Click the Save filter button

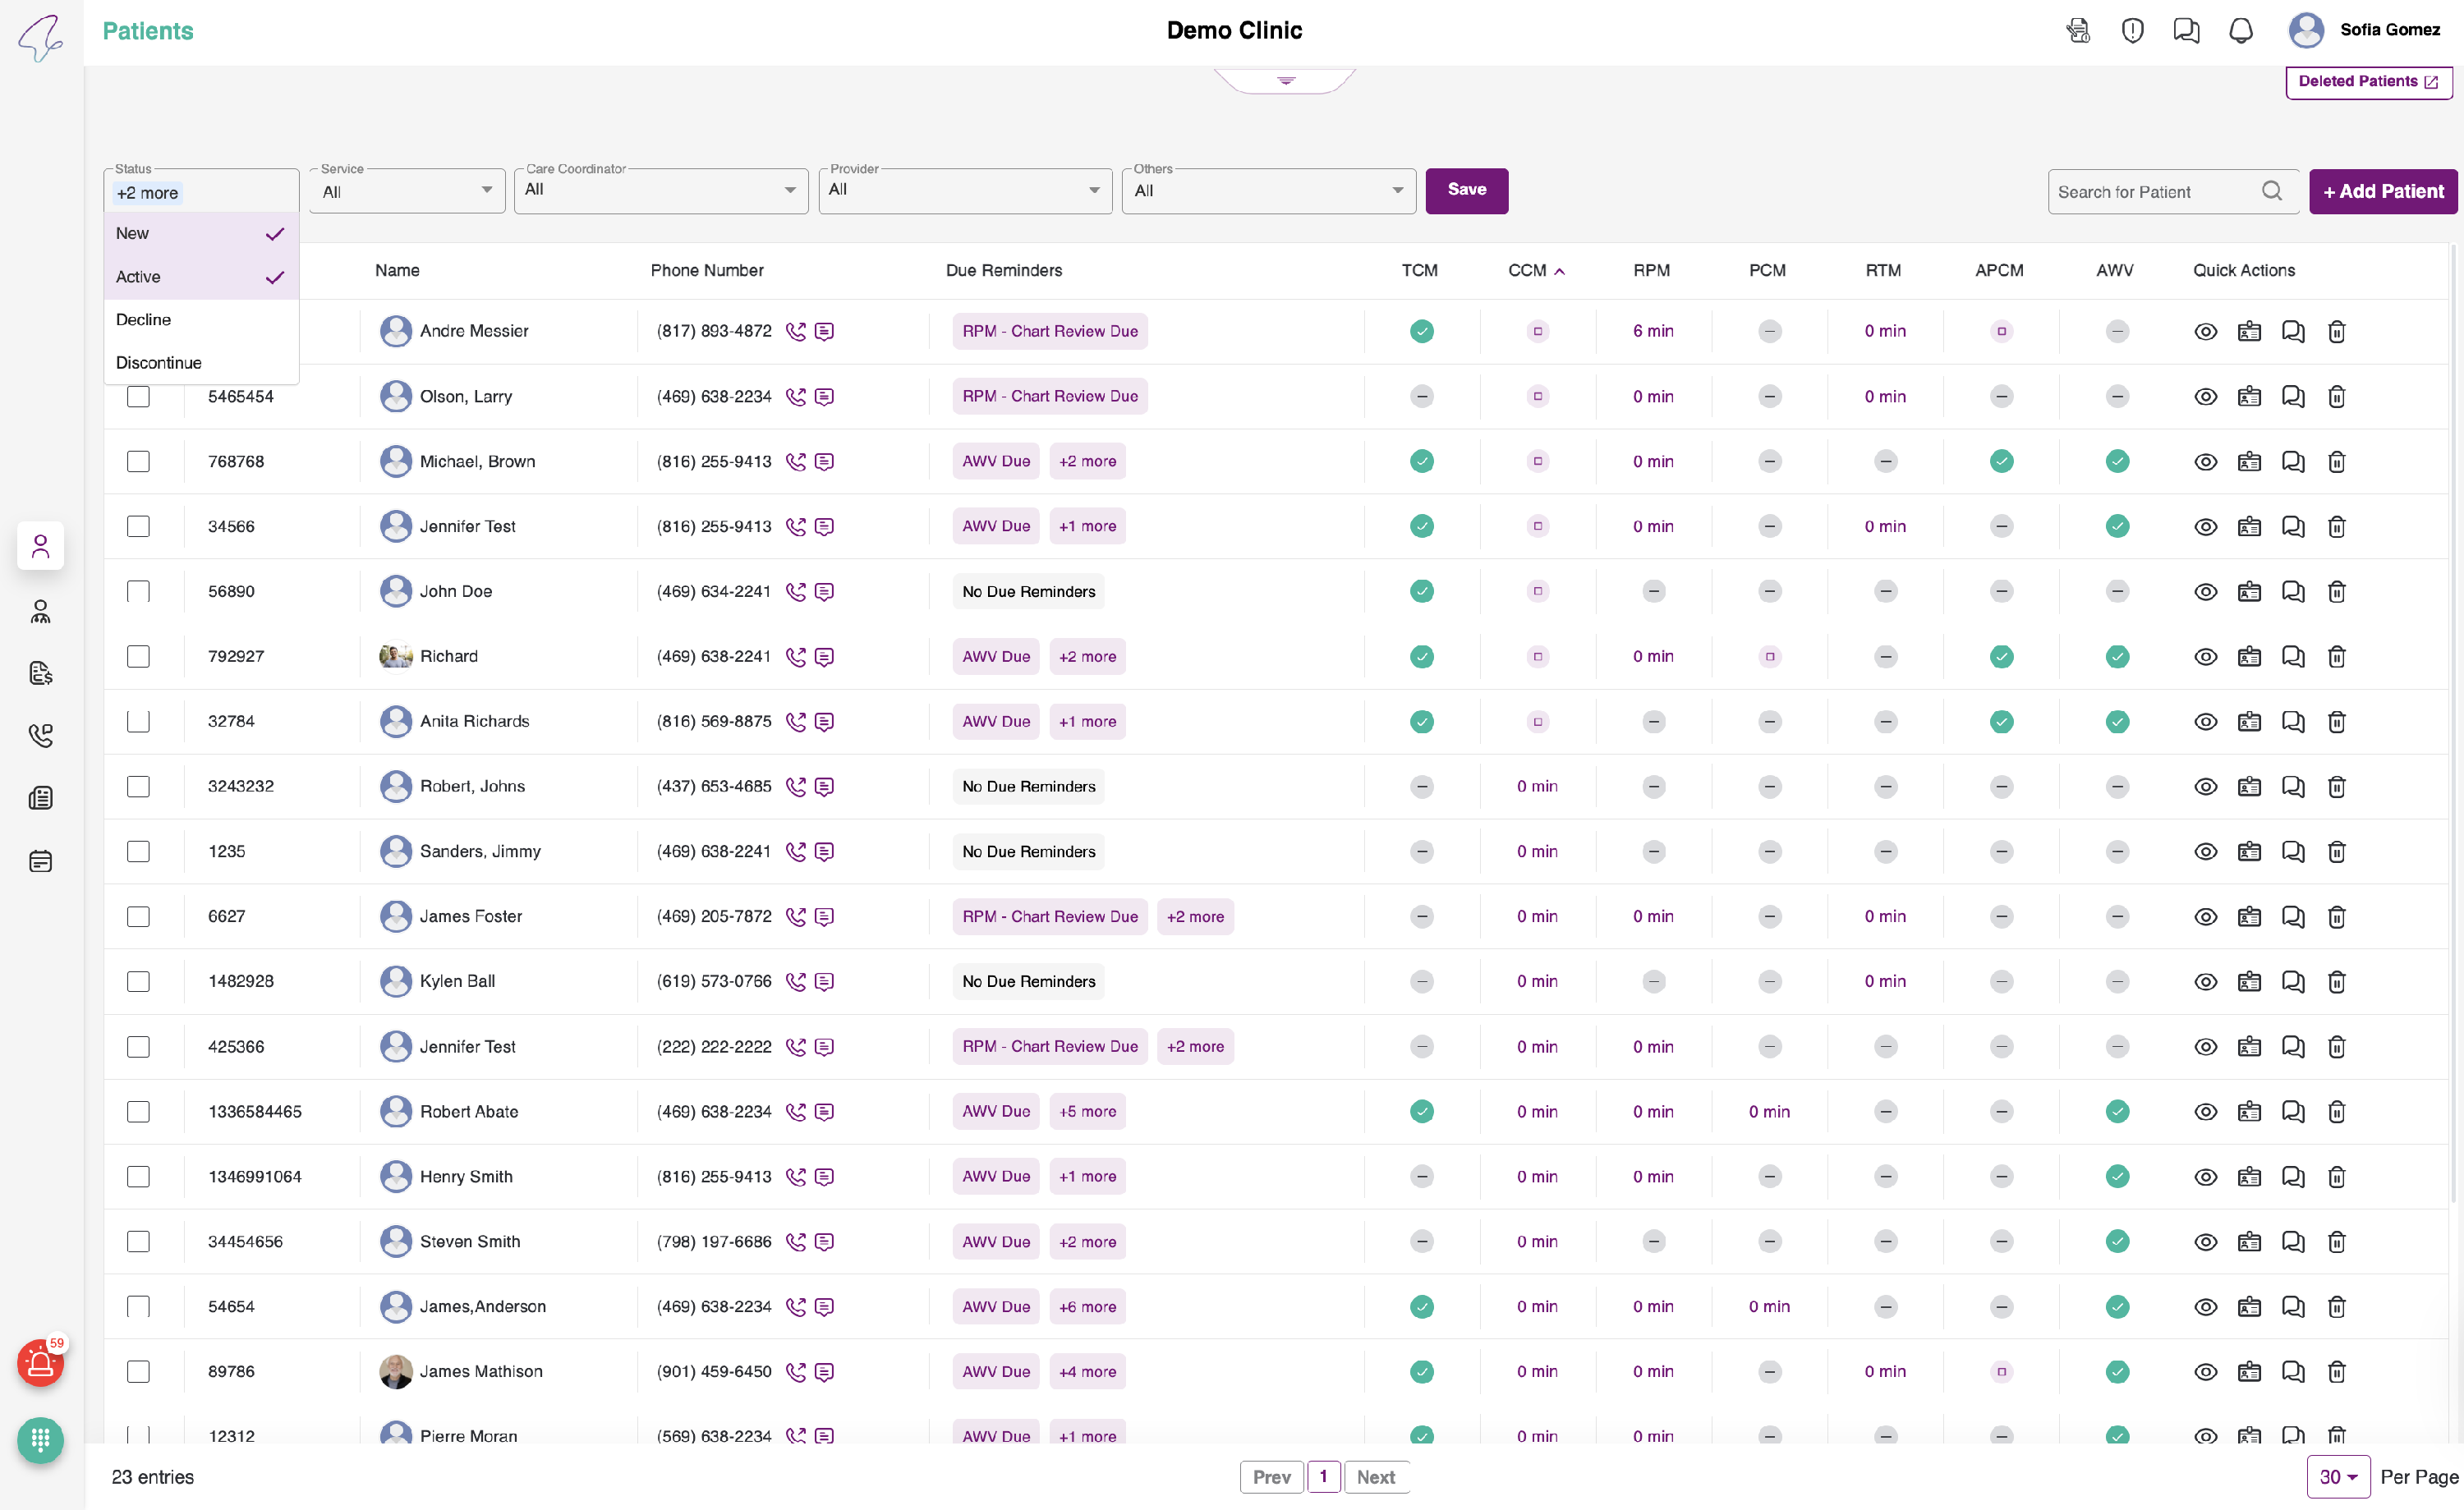1466,190
